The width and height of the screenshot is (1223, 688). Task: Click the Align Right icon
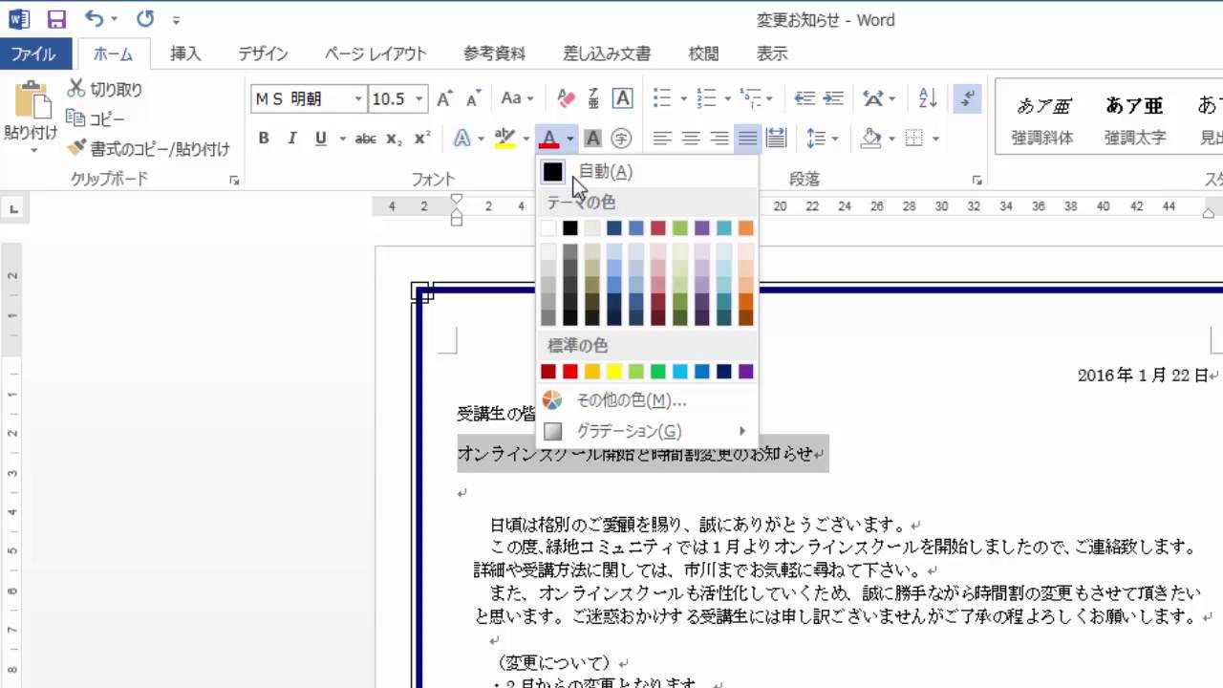(719, 139)
